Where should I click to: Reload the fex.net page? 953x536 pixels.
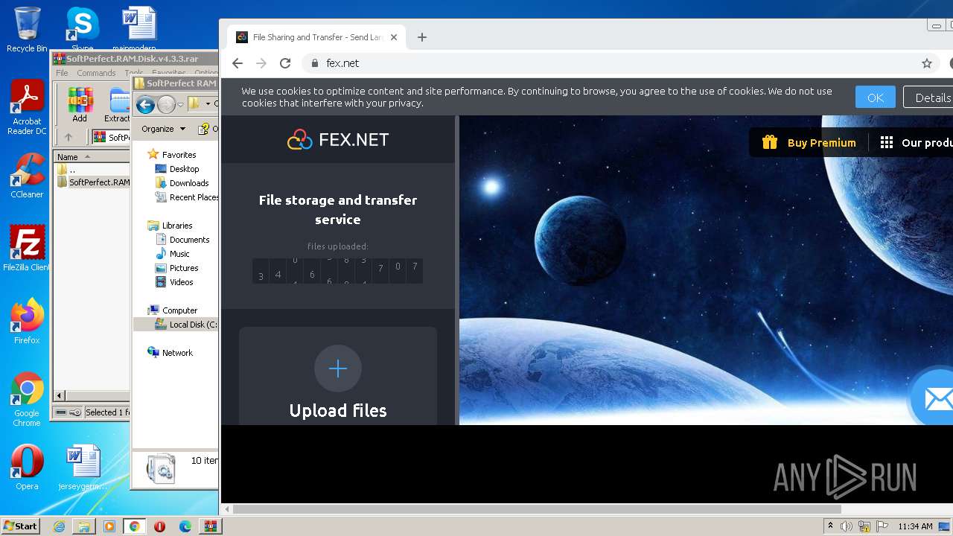click(x=285, y=63)
